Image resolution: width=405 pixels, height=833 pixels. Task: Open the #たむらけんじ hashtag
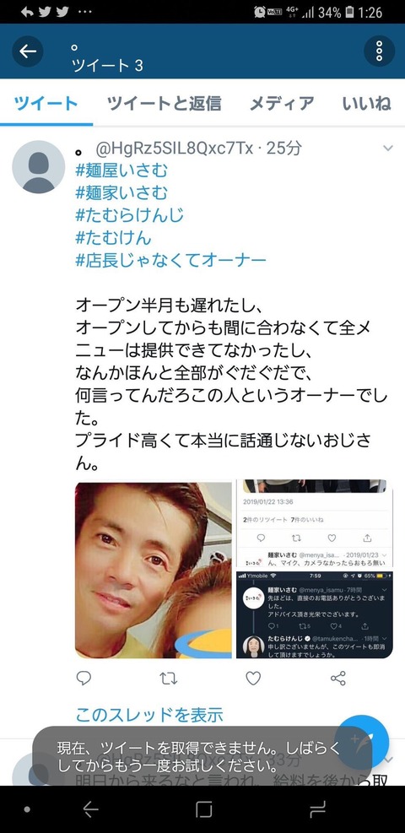click(x=129, y=215)
